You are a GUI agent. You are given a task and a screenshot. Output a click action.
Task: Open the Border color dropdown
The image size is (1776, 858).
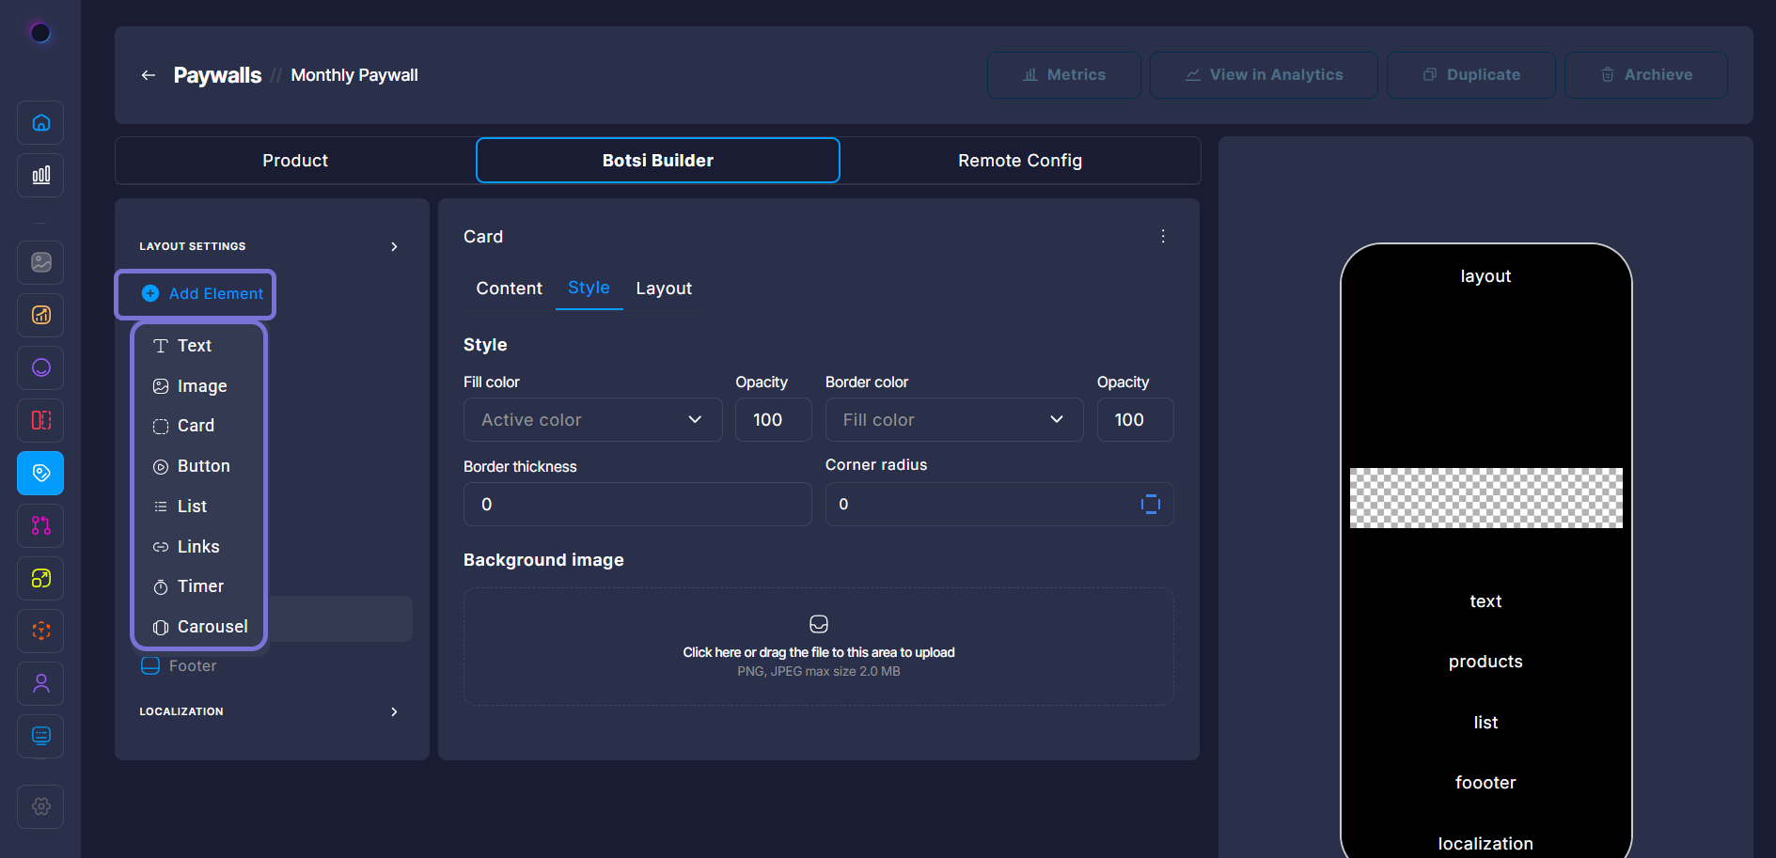click(953, 420)
